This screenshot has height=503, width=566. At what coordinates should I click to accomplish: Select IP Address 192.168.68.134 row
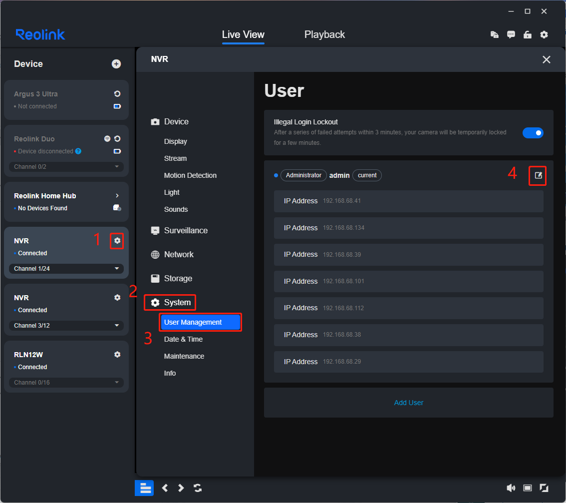tap(409, 228)
